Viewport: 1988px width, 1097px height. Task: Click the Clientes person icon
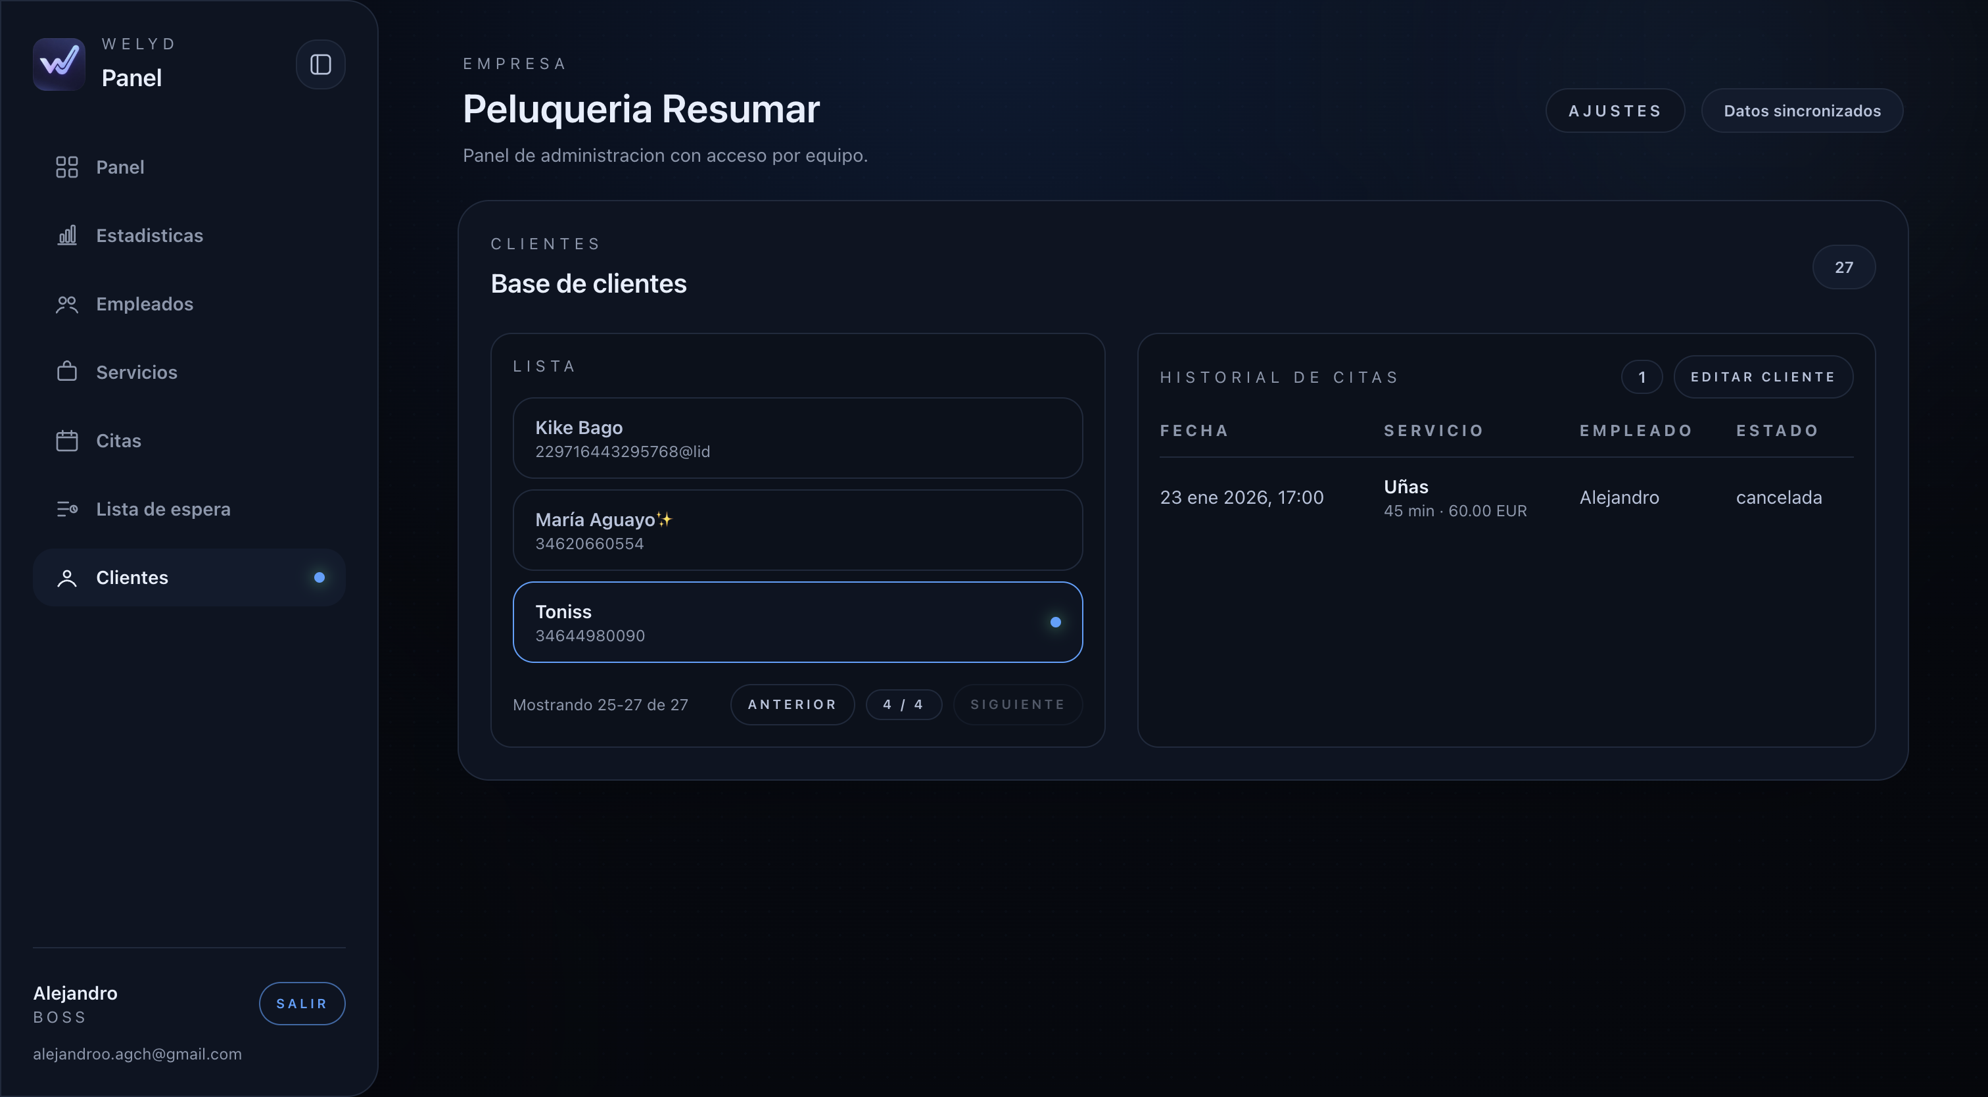67,577
